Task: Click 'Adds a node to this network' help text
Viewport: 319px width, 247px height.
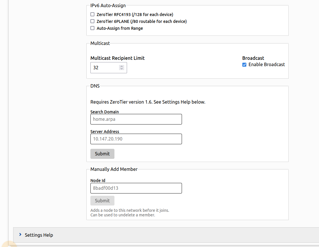Action: [x=130, y=210]
